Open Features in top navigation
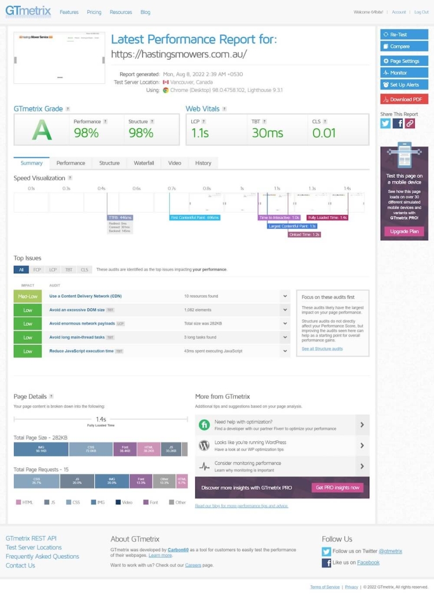The height and width of the screenshot is (595, 434). click(69, 12)
